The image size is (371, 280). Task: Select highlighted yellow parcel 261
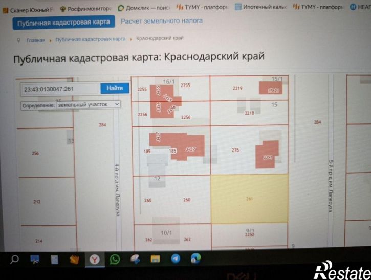tap(249, 199)
